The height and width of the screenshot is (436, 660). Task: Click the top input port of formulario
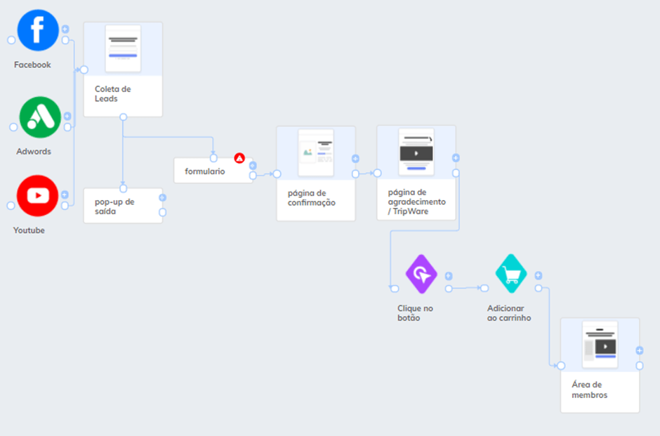click(x=213, y=158)
